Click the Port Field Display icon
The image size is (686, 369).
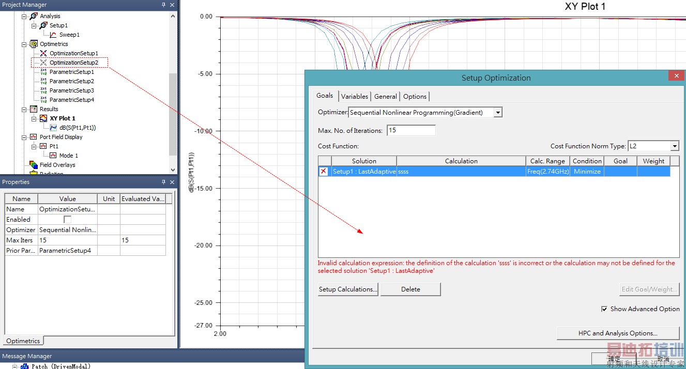point(34,137)
